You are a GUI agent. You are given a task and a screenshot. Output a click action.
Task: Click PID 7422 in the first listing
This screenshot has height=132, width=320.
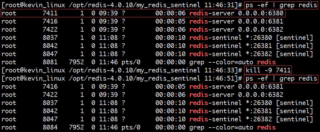50,29
